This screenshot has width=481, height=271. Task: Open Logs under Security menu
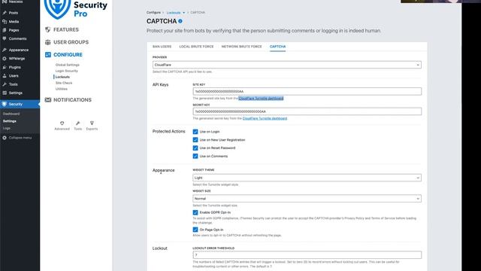tap(7, 128)
